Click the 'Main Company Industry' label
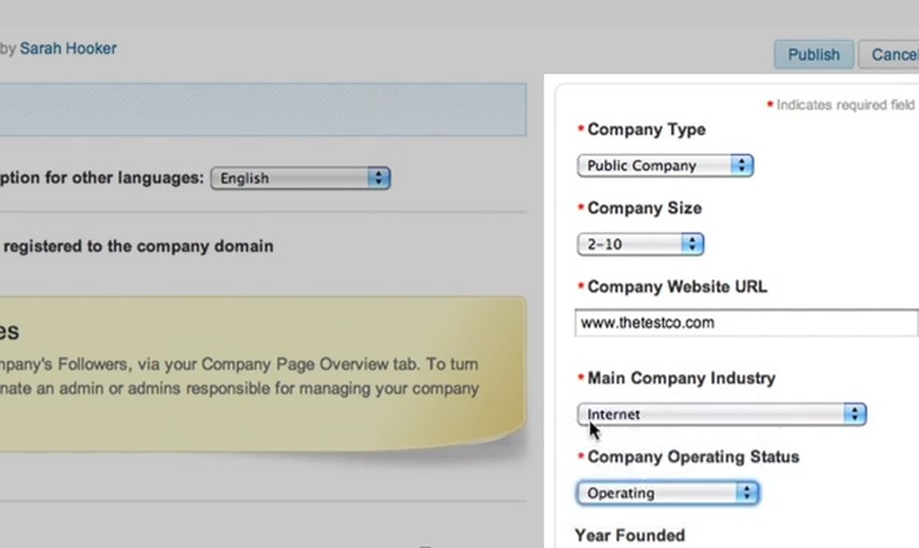This screenshot has height=548, width=919. pos(681,378)
